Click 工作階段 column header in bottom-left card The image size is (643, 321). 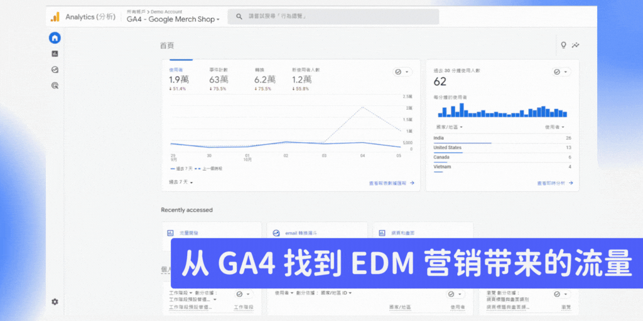244,307
